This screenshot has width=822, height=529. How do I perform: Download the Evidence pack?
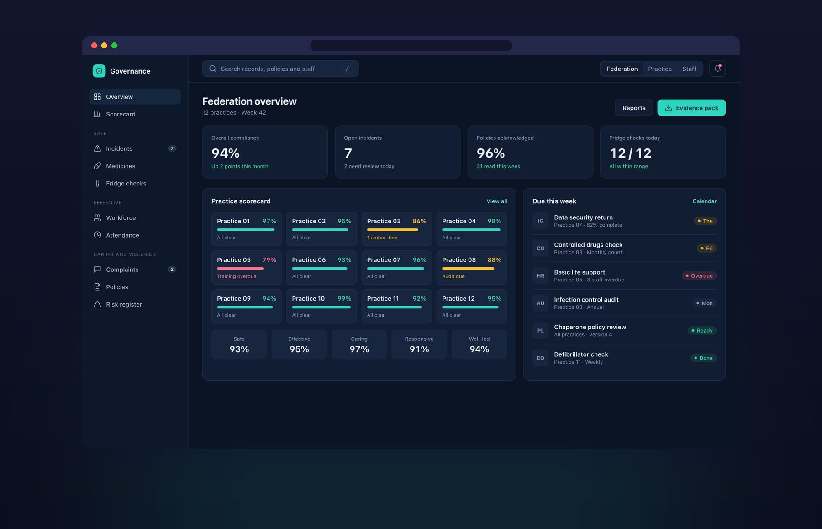point(691,108)
